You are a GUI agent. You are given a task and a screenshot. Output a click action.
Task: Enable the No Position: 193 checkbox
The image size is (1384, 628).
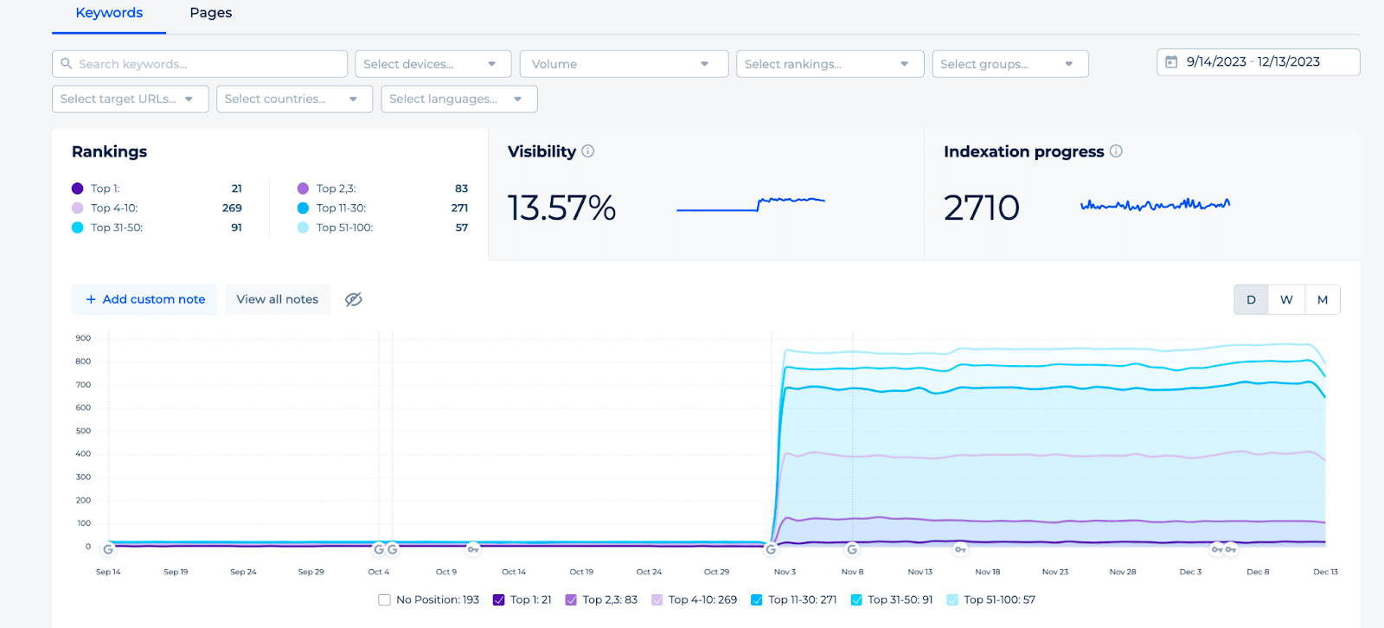384,599
